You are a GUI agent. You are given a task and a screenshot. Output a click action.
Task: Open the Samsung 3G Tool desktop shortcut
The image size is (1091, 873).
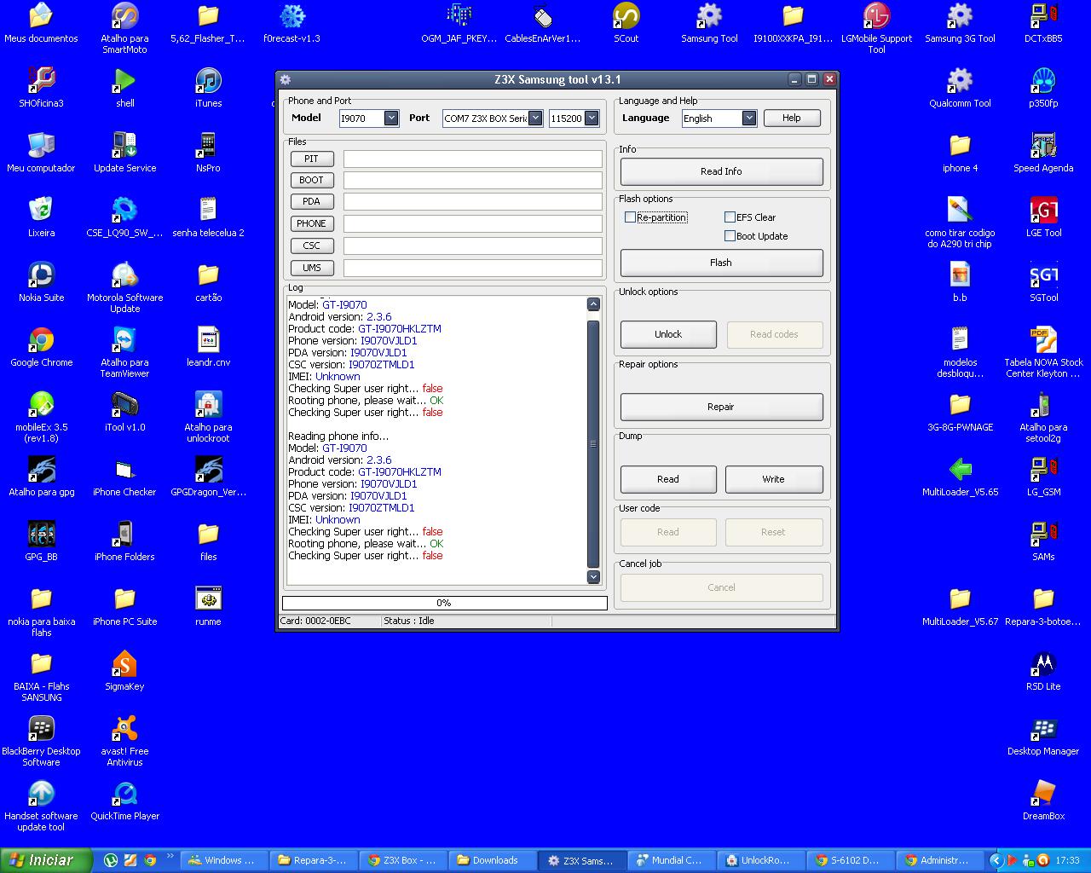click(960, 23)
